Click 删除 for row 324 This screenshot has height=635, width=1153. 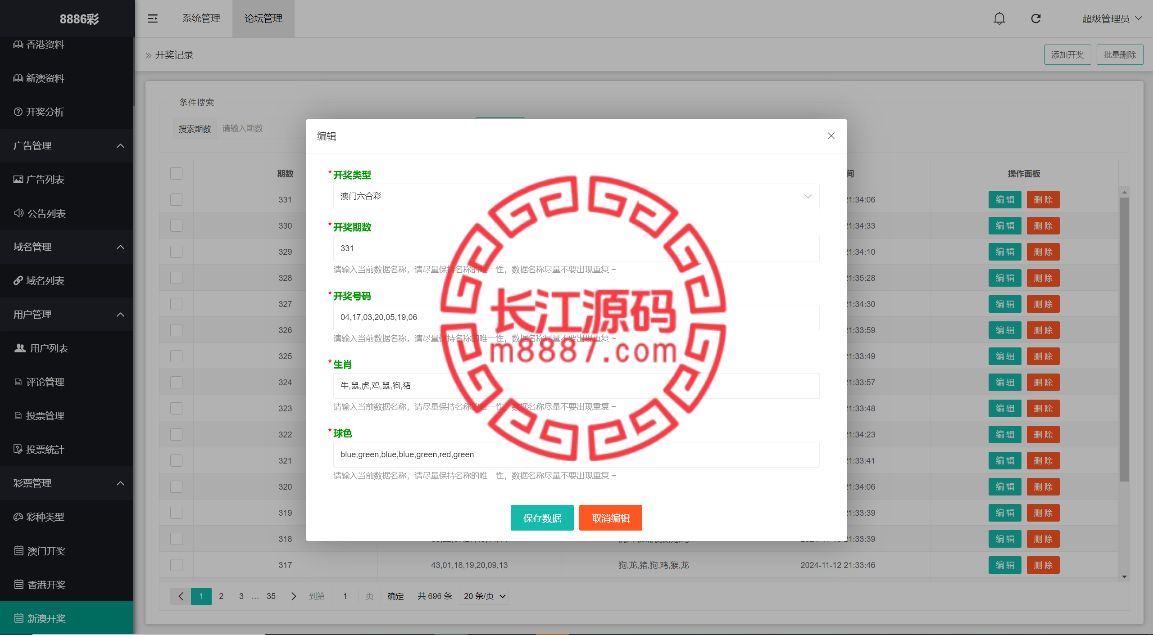click(1043, 383)
